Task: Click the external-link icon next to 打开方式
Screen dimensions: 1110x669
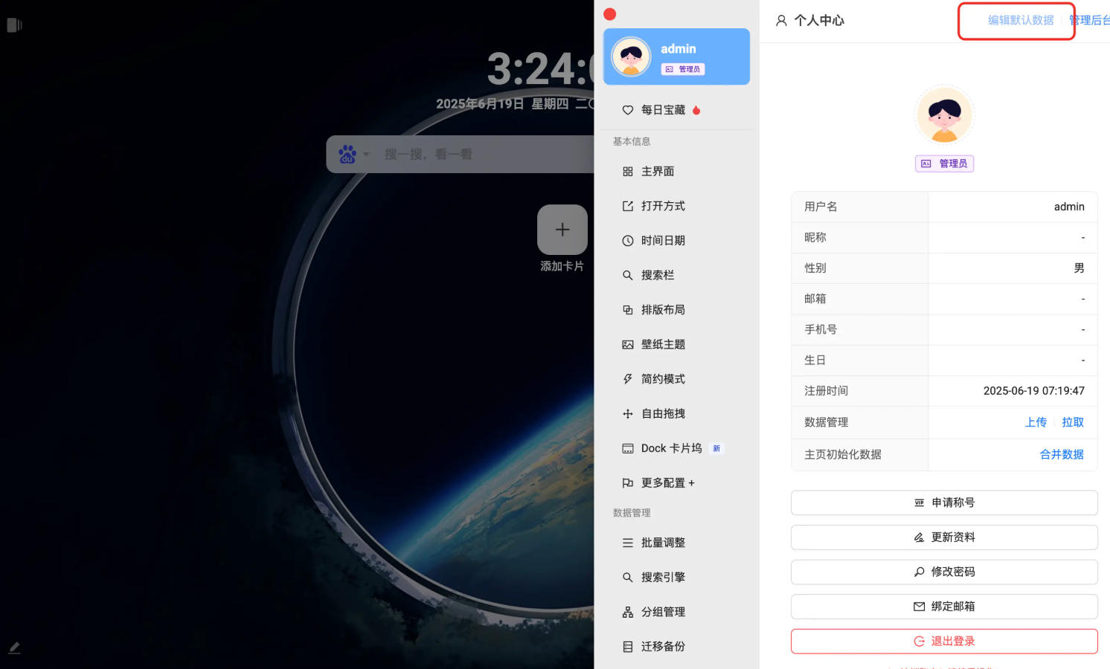Action: (x=628, y=206)
